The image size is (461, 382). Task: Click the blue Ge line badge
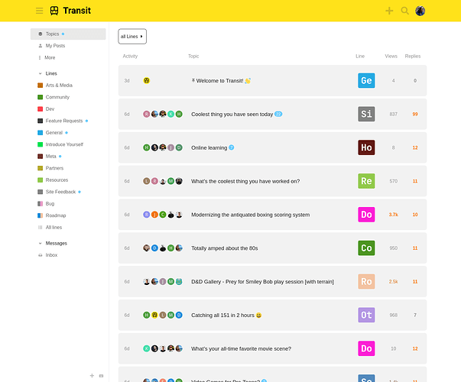click(x=366, y=80)
